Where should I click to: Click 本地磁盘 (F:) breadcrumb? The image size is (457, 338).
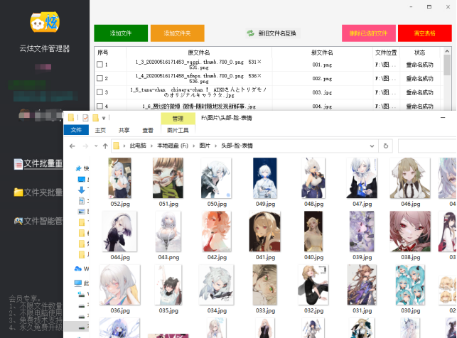(x=173, y=146)
